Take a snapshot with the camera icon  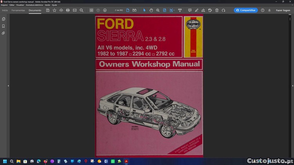tap(91, 10)
